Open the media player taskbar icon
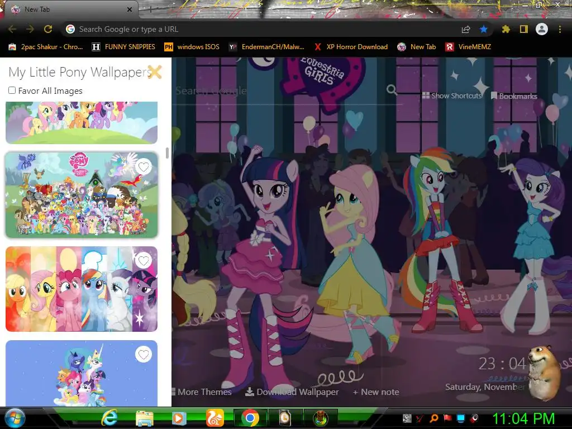 click(x=179, y=418)
